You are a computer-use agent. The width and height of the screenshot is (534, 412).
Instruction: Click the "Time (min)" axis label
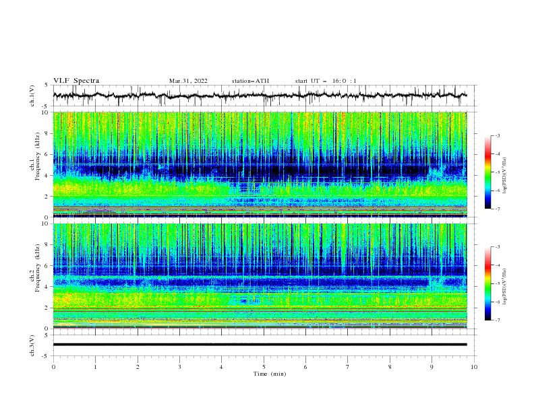(270, 374)
